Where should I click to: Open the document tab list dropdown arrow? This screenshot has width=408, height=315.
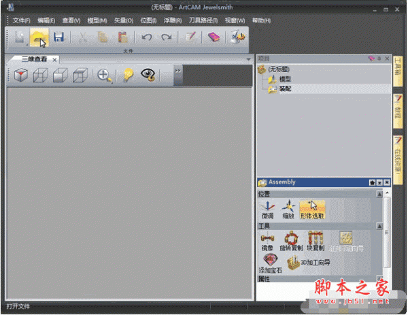point(248,59)
